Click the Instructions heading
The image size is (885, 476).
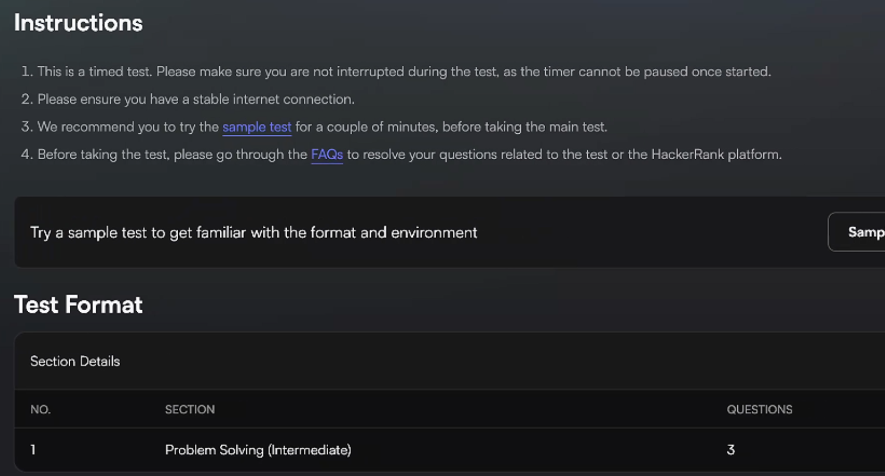coord(78,23)
